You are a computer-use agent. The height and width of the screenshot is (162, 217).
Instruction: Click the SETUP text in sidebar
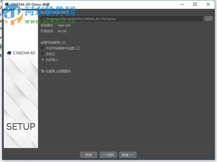[x=21, y=126]
